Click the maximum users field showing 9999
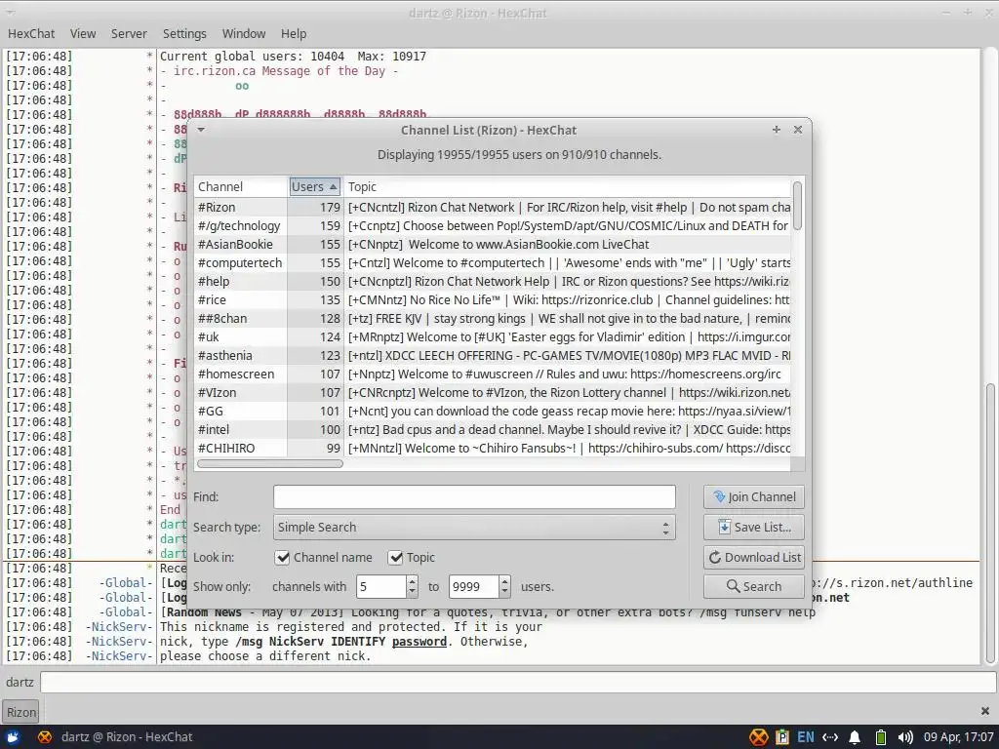 point(473,586)
